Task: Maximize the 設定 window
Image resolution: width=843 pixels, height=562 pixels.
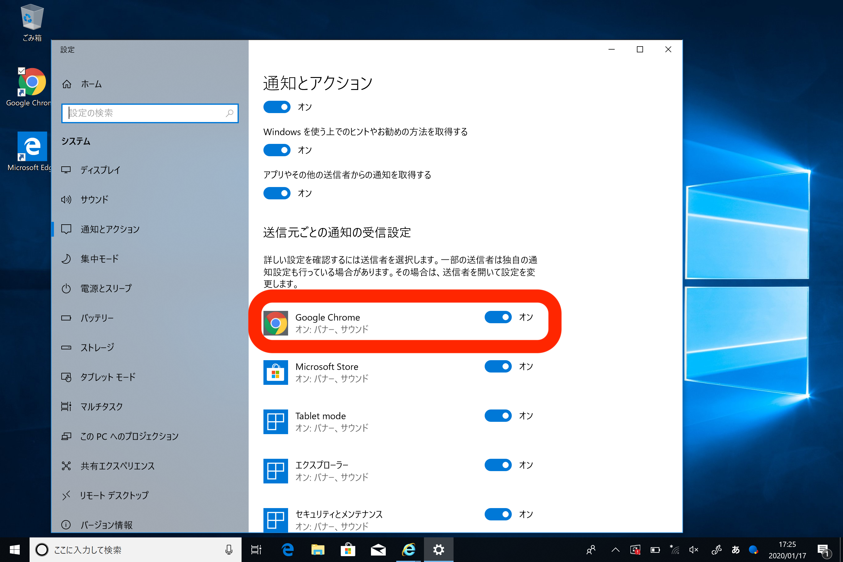Action: [x=640, y=50]
